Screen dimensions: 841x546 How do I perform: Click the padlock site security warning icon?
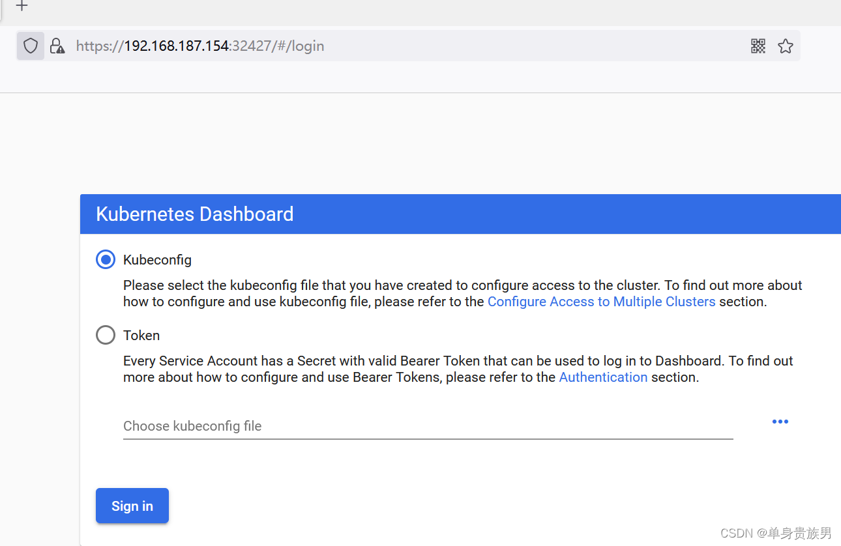(57, 46)
